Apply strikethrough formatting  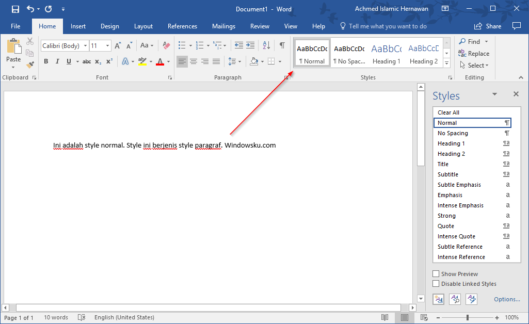[87, 61]
